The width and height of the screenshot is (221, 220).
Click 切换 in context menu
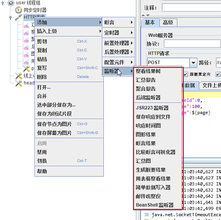point(69,161)
